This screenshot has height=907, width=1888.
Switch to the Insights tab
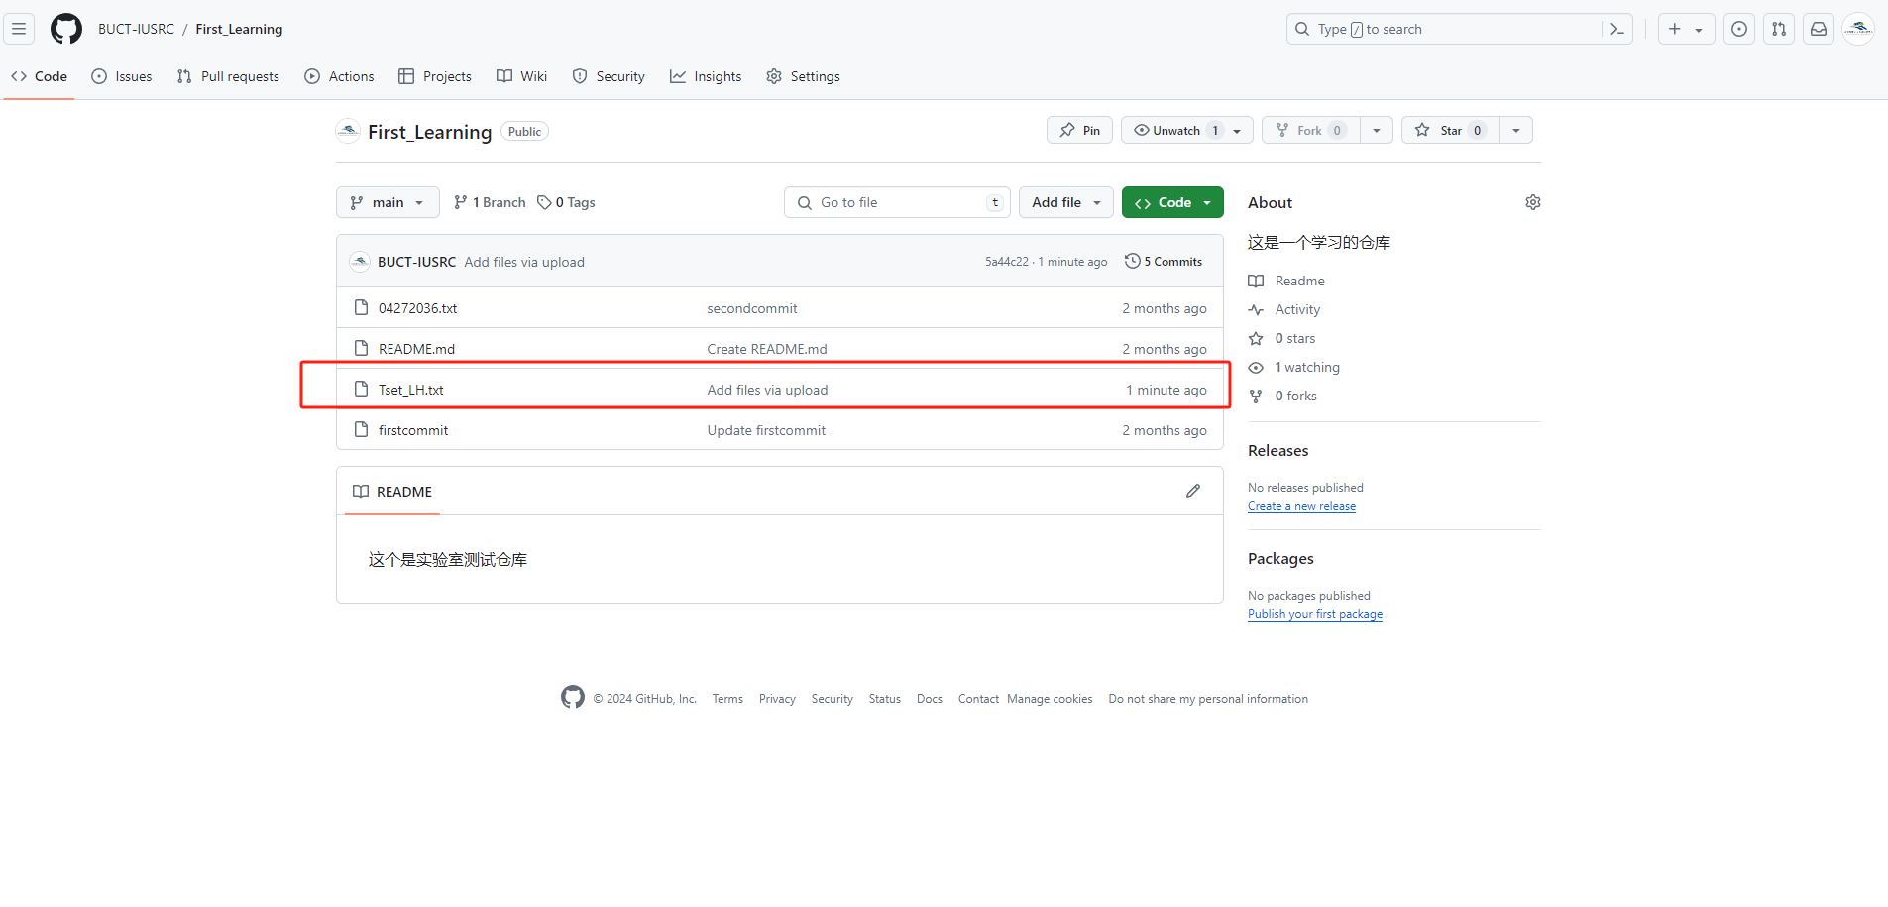[706, 76]
